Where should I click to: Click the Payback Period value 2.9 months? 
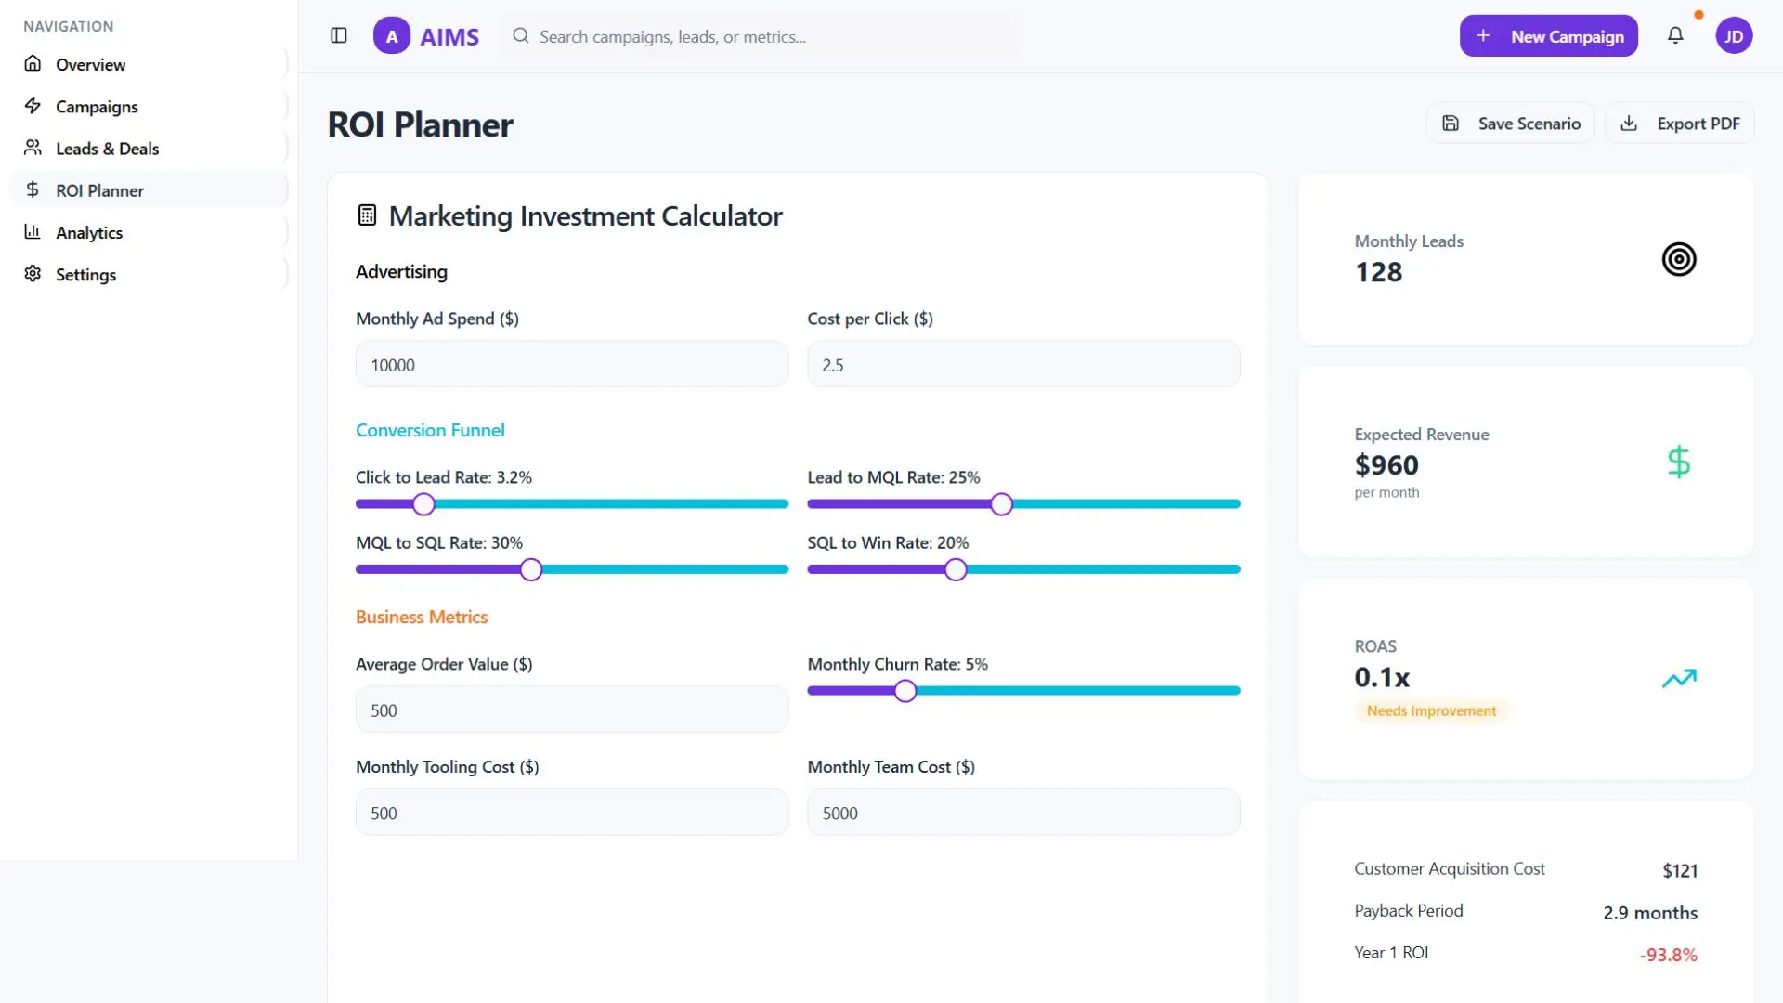click(x=1650, y=913)
